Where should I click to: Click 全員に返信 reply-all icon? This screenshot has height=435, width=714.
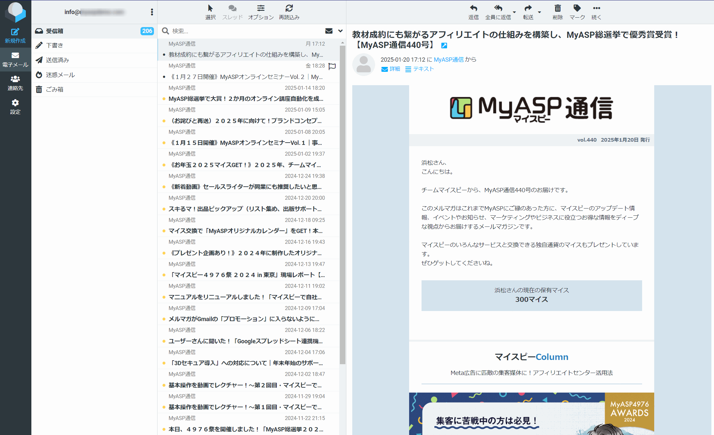pyautogui.click(x=498, y=12)
